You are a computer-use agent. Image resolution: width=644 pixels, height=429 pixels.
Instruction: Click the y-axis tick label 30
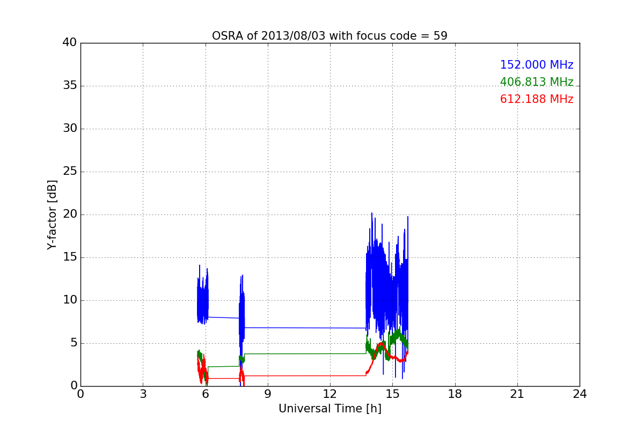pos(70,129)
